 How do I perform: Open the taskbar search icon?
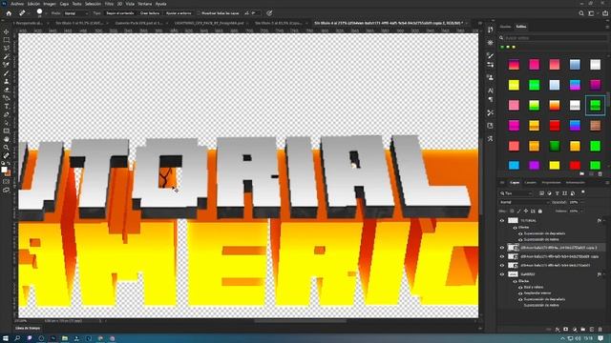(x=17, y=338)
